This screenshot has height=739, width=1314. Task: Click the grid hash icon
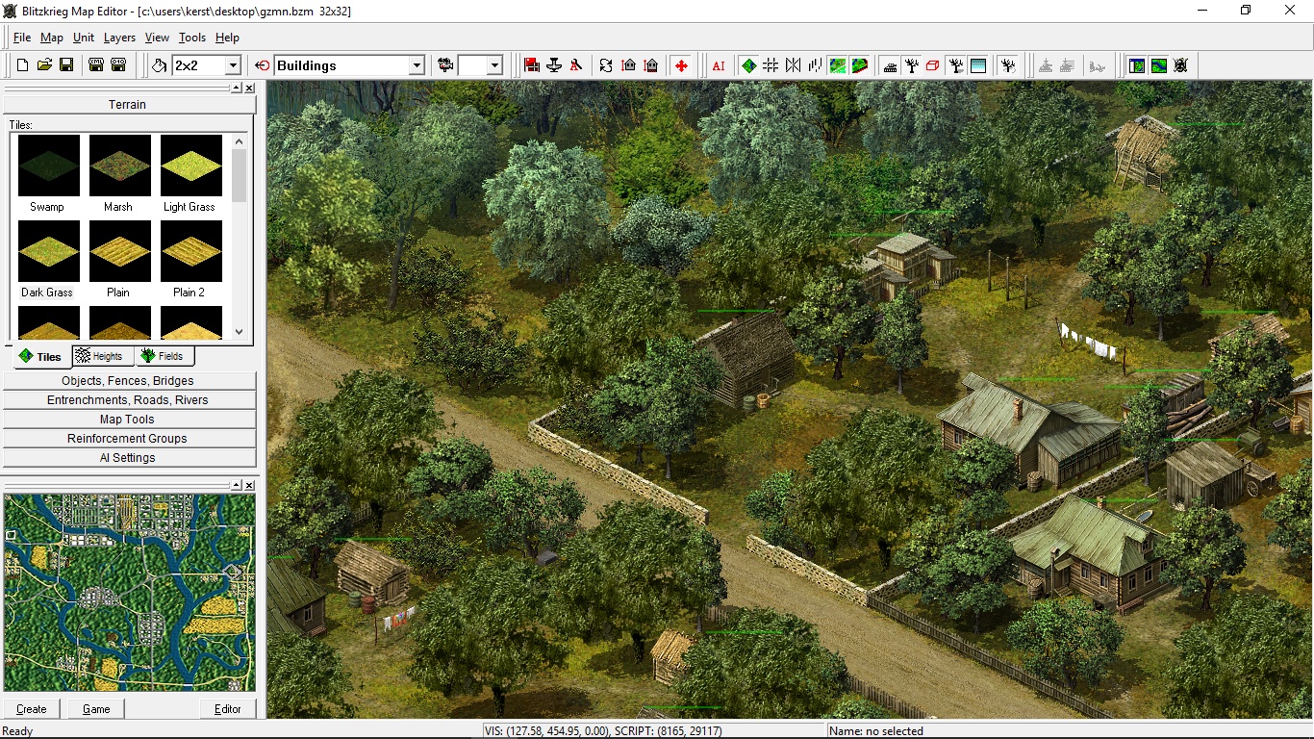pyautogui.click(x=771, y=65)
